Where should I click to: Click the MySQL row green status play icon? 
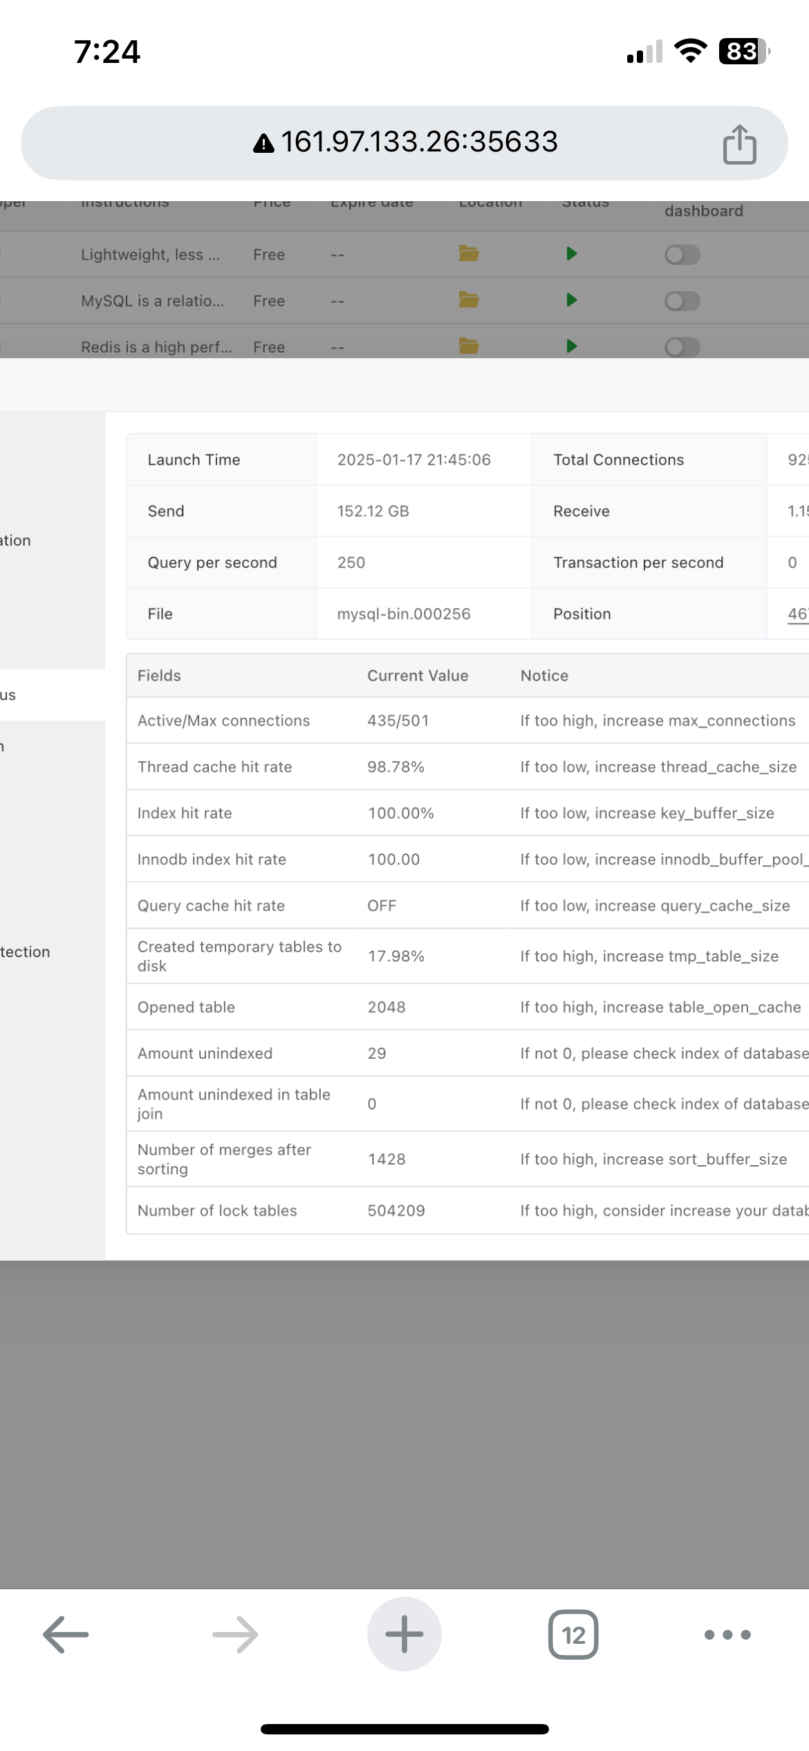click(x=571, y=300)
